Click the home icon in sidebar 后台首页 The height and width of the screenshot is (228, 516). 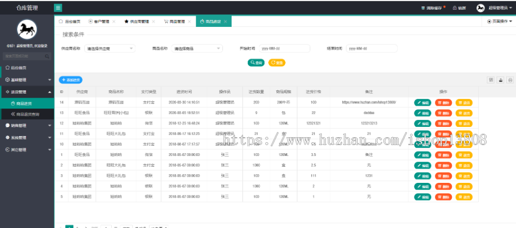(x=7, y=67)
